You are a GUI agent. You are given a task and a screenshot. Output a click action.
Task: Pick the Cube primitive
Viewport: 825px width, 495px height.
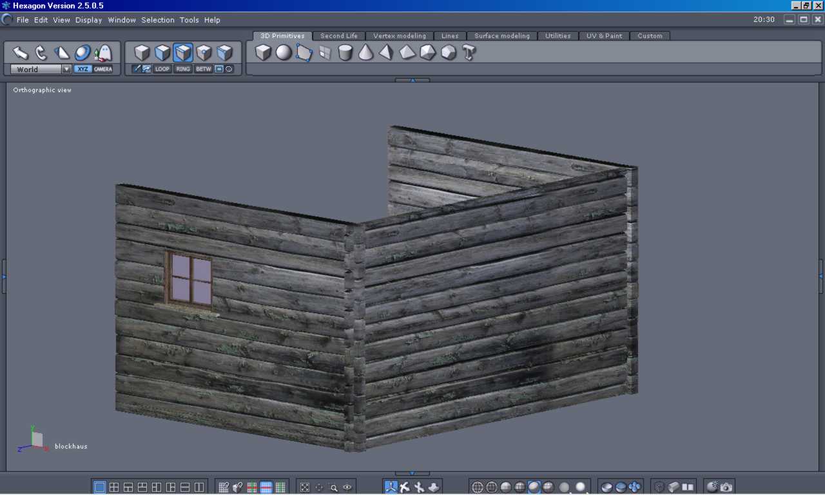click(263, 52)
